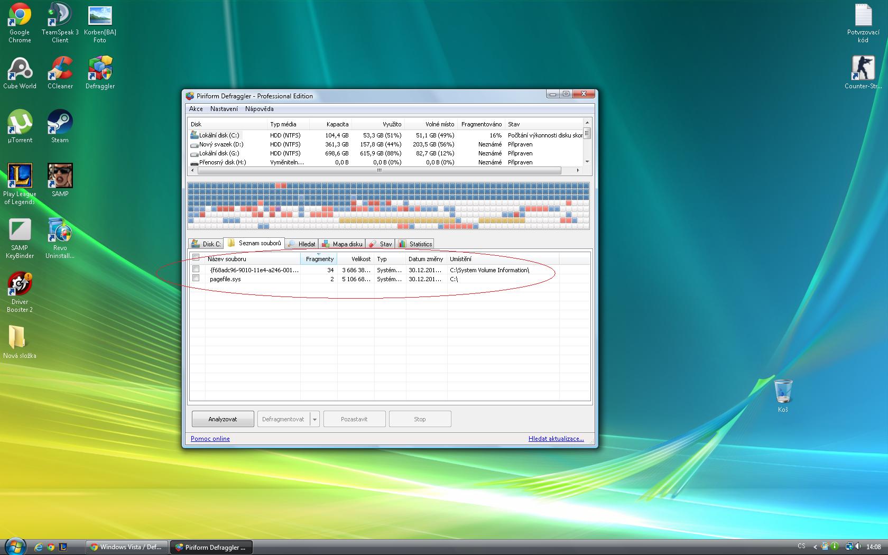Expand the Defragmentovat dropdown arrow
This screenshot has height=555, width=888.
coord(314,419)
